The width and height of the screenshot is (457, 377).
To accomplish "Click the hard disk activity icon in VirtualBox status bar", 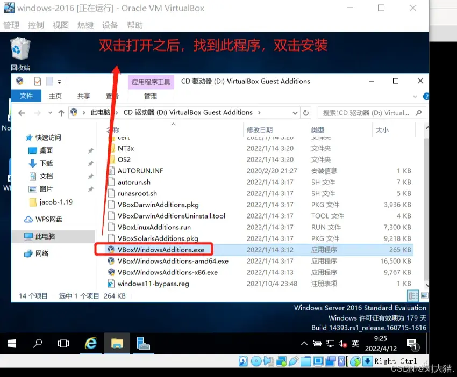I will (243, 361).
